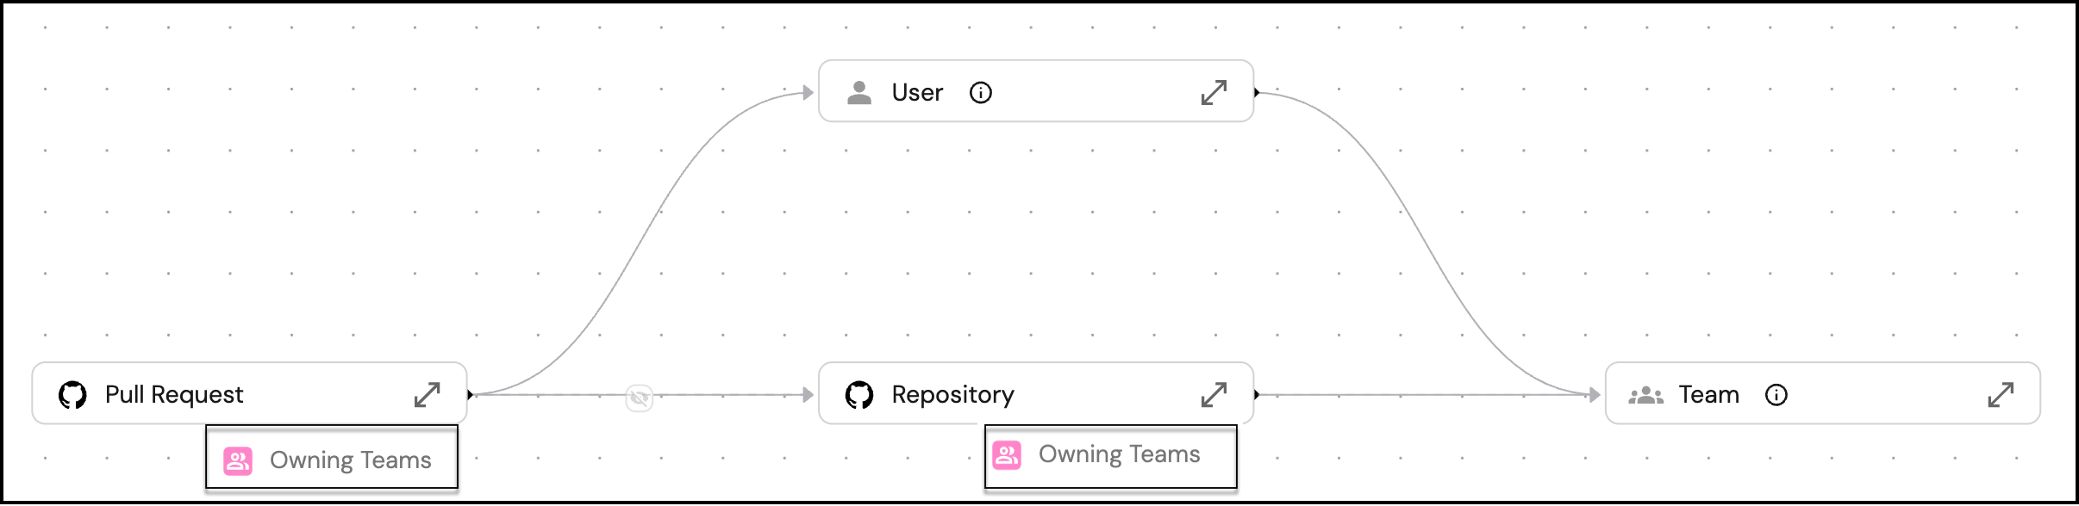Select the Repository node title
The height and width of the screenshot is (506, 2079).
pyautogui.click(x=952, y=395)
